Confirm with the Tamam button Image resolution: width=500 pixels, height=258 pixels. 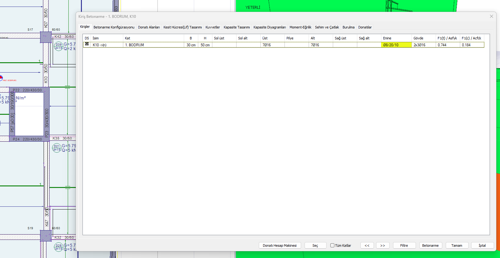[456, 245]
